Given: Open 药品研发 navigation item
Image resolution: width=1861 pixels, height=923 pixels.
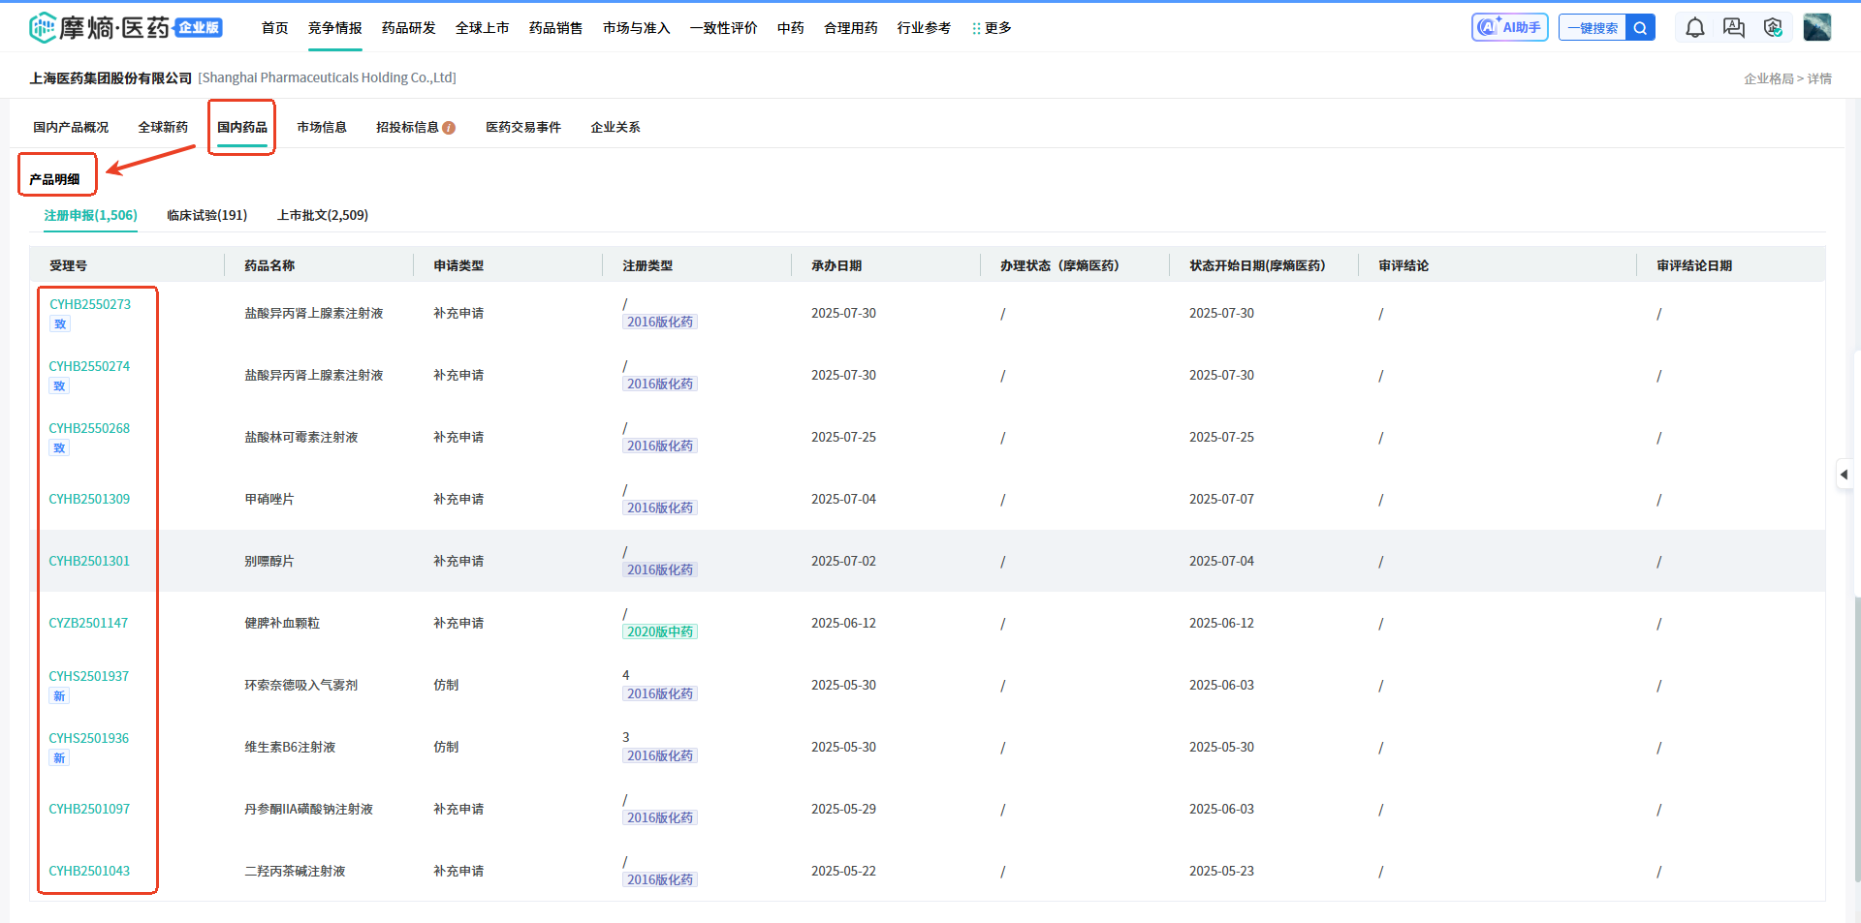Looking at the screenshot, I should 409,28.
